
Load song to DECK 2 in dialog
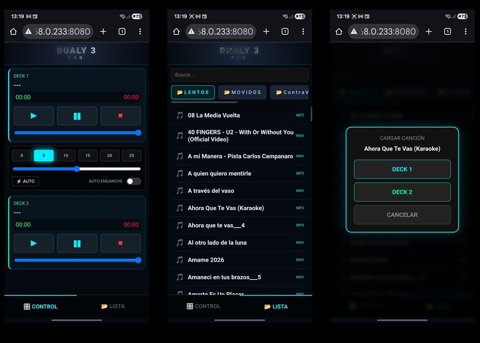[x=402, y=192]
